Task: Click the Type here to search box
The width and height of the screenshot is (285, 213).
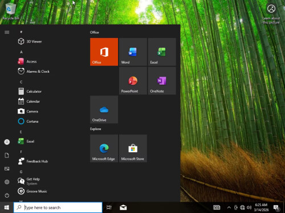Action: coord(58,207)
